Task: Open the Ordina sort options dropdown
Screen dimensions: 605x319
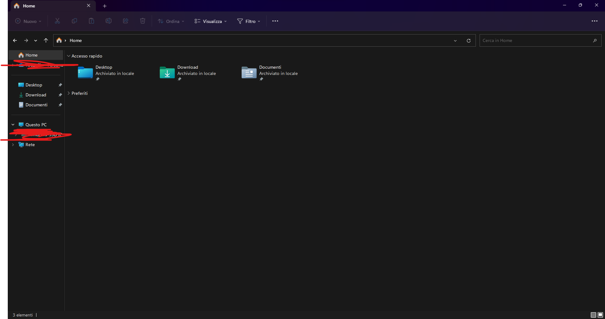Action: (171, 21)
